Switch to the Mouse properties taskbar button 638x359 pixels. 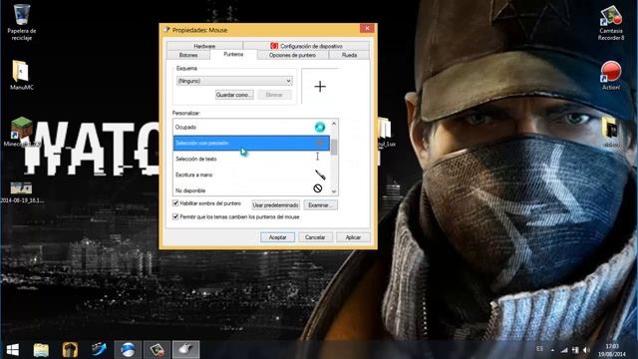(185, 350)
